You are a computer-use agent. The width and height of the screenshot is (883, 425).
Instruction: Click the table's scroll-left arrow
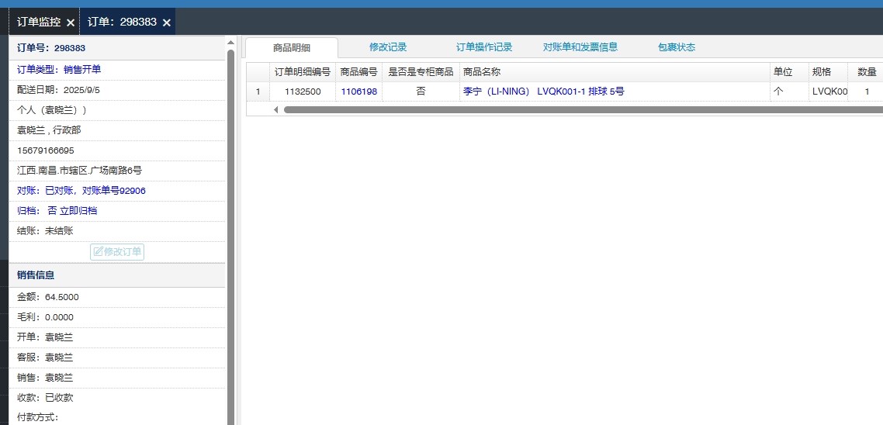pyautogui.click(x=275, y=109)
